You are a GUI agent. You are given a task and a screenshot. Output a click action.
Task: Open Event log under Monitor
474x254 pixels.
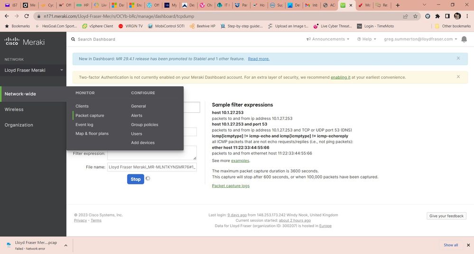pos(84,125)
